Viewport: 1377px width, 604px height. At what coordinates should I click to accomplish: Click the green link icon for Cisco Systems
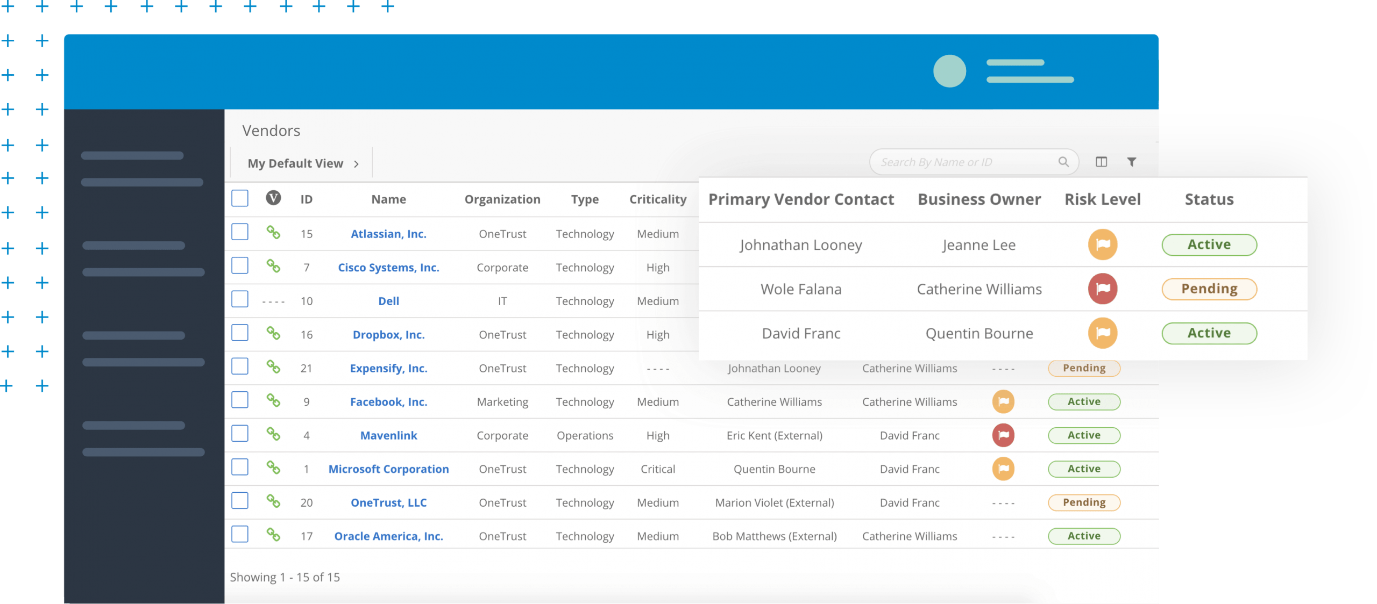[x=273, y=268]
